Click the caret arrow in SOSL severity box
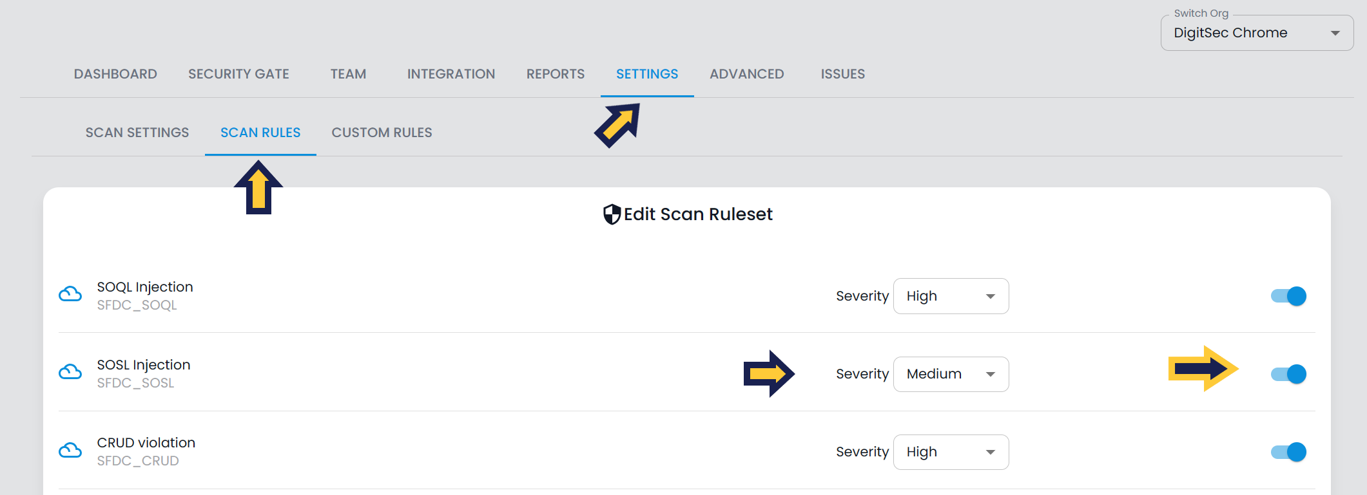Image resolution: width=1367 pixels, height=495 pixels. 991,374
